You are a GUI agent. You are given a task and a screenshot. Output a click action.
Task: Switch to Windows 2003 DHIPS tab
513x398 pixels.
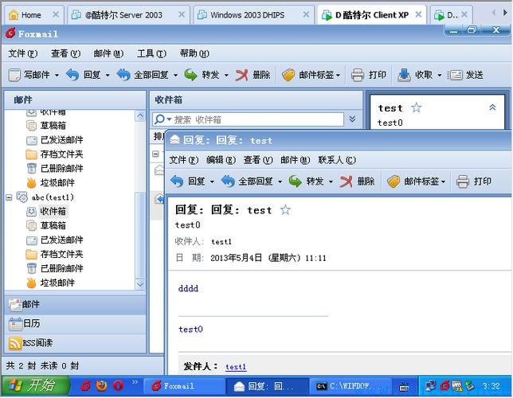click(x=253, y=15)
